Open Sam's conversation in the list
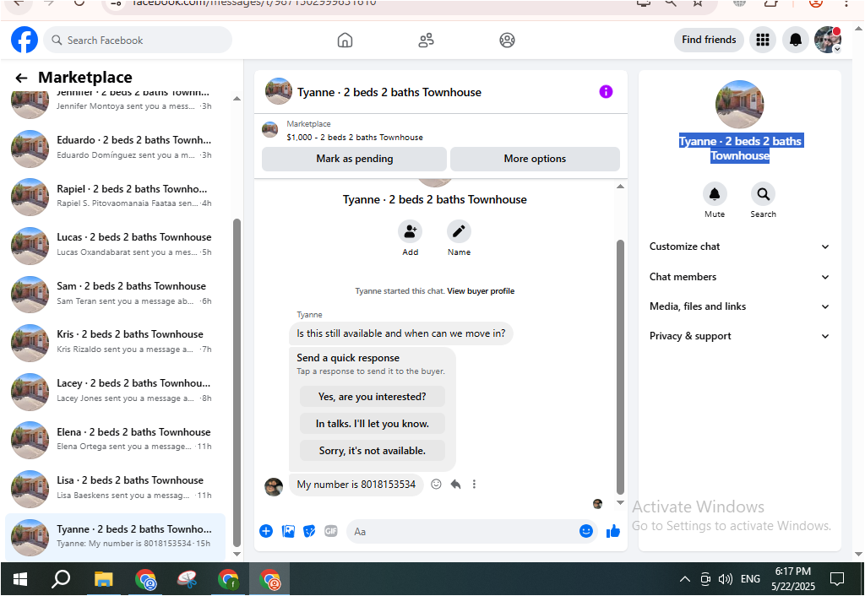 pos(115,293)
